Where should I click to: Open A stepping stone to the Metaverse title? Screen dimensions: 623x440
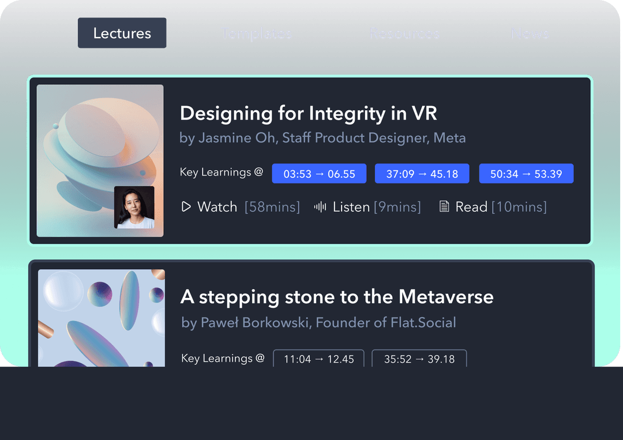coord(337,297)
